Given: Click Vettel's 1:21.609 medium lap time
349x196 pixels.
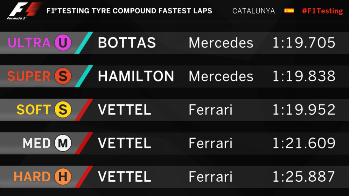Looking at the screenshot, I should coord(303,143).
